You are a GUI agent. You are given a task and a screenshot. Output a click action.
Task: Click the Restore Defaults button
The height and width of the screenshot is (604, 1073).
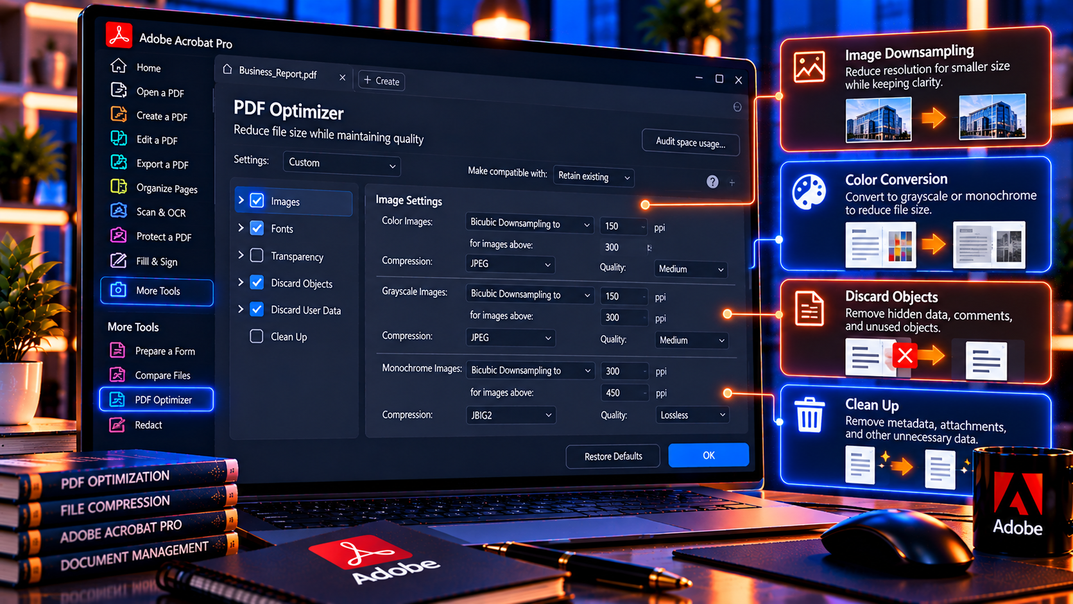(613, 456)
